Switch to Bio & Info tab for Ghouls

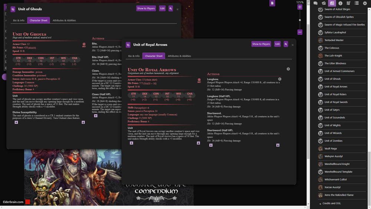pyautogui.click(x=19, y=20)
